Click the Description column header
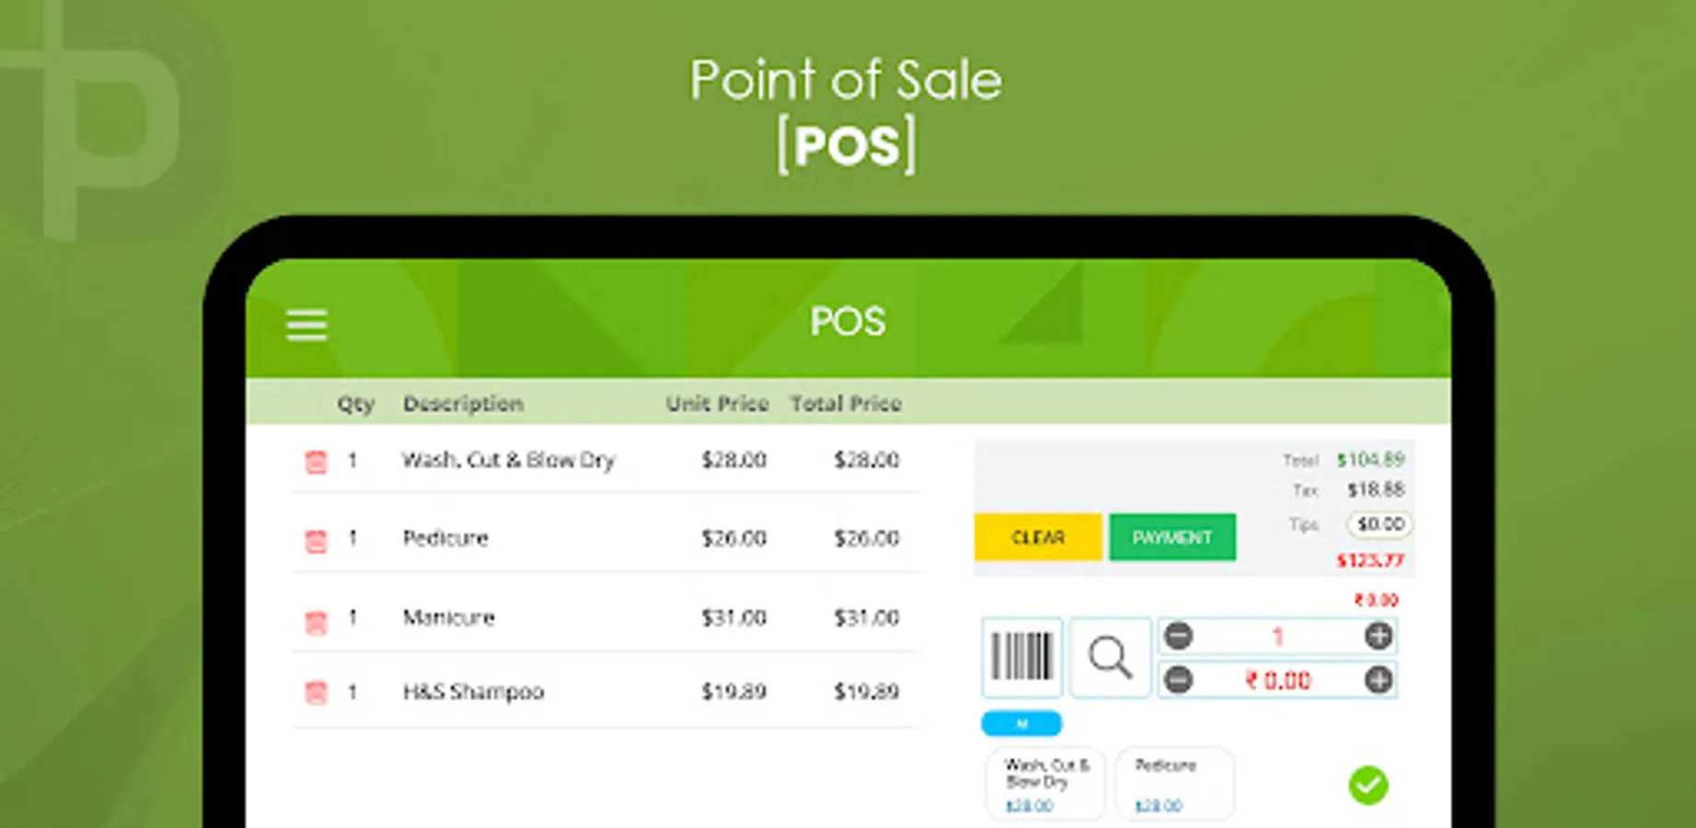The height and width of the screenshot is (828, 1696). (463, 403)
